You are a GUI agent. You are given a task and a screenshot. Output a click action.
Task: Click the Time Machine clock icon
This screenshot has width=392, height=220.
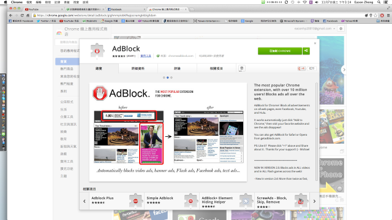click(293, 2)
